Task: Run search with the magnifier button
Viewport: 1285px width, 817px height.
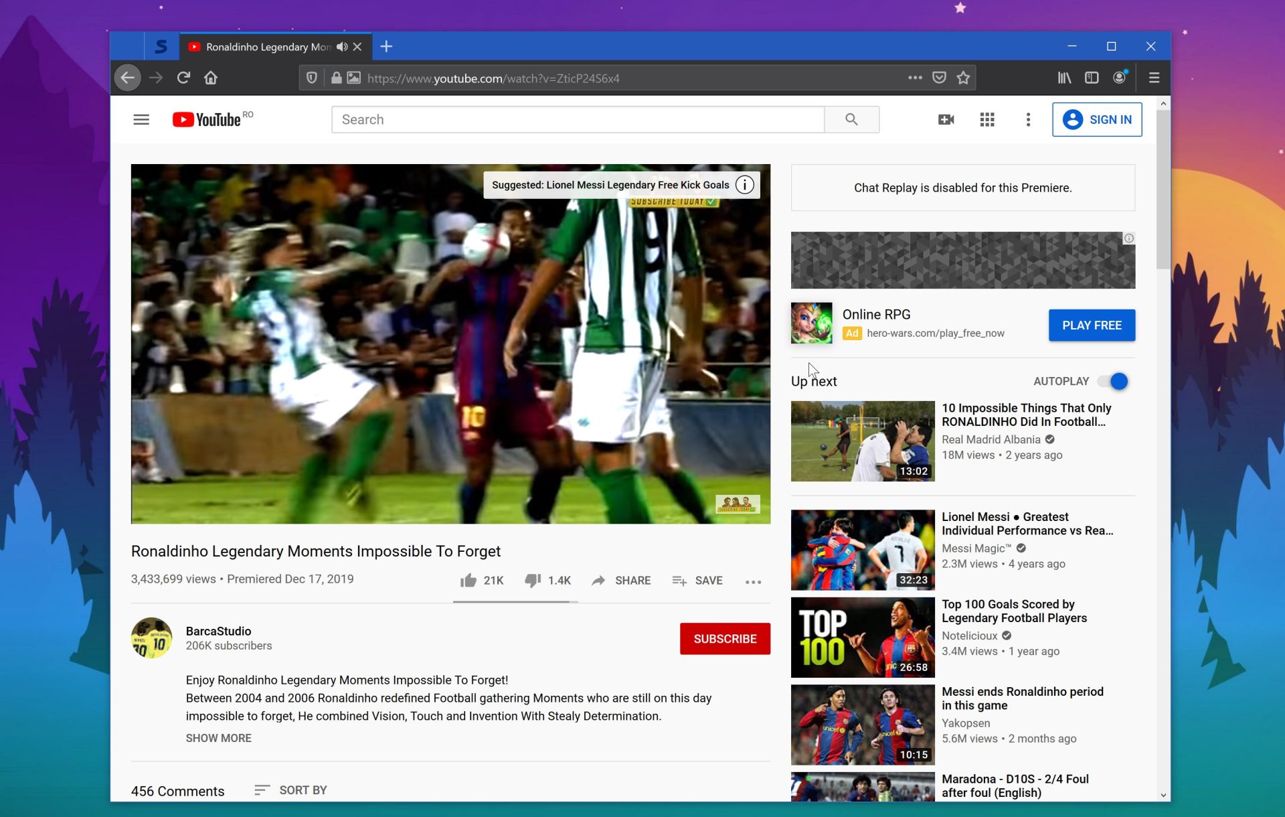Action: (851, 119)
